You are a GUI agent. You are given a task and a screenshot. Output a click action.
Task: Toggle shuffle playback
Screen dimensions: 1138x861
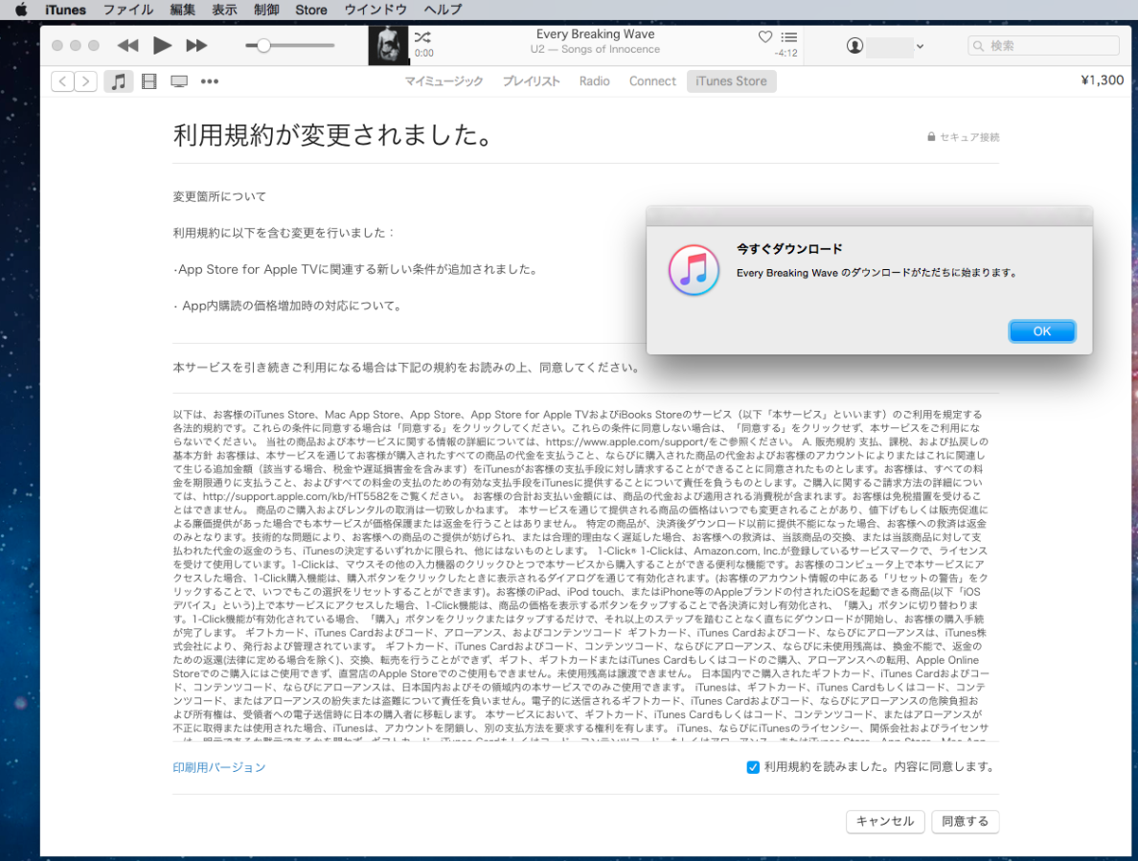coord(422,37)
